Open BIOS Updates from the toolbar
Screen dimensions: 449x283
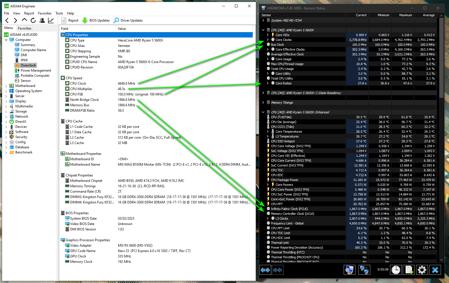click(x=96, y=20)
